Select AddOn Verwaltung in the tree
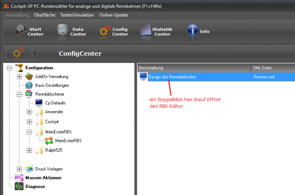Viewport: 295px width, 195px height. point(52,76)
